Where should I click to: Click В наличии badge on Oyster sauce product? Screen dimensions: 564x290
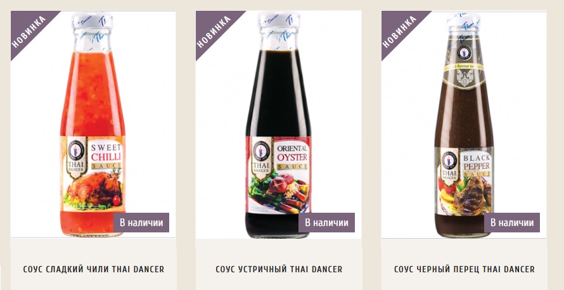tap(326, 222)
